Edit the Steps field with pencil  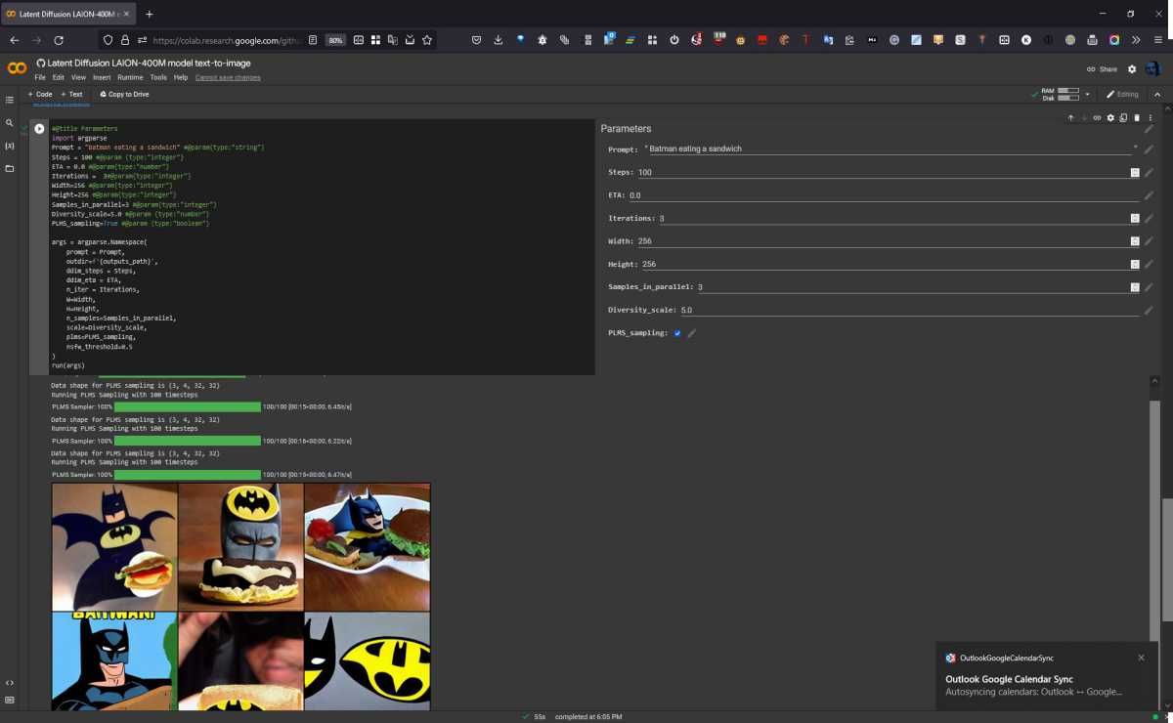pos(1149,172)
